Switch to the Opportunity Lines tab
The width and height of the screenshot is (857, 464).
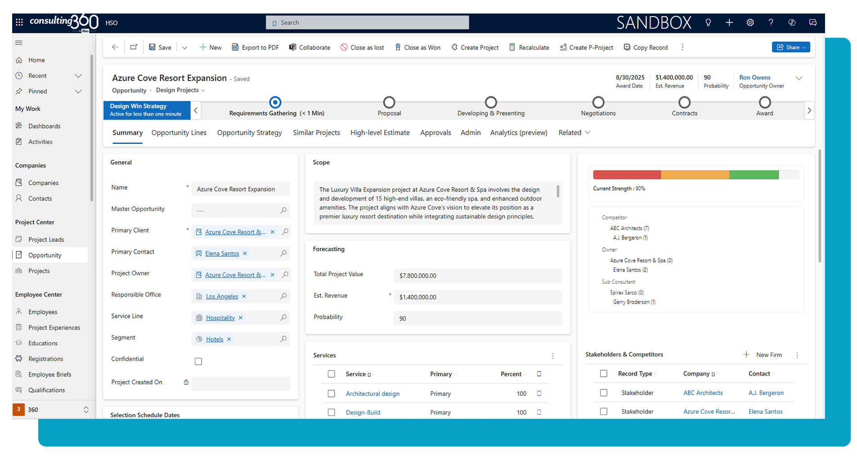179,133
